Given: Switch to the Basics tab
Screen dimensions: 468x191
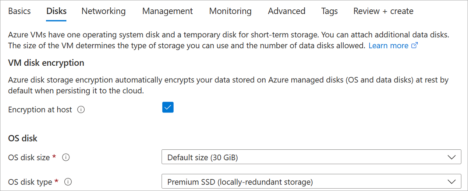Looking at the screenshot, I should pos(19,11).
